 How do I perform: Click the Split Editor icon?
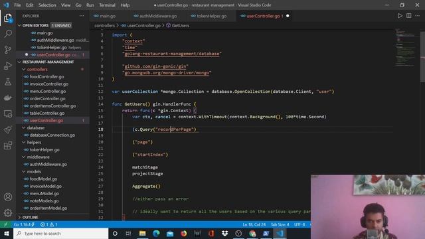point(409,16)
